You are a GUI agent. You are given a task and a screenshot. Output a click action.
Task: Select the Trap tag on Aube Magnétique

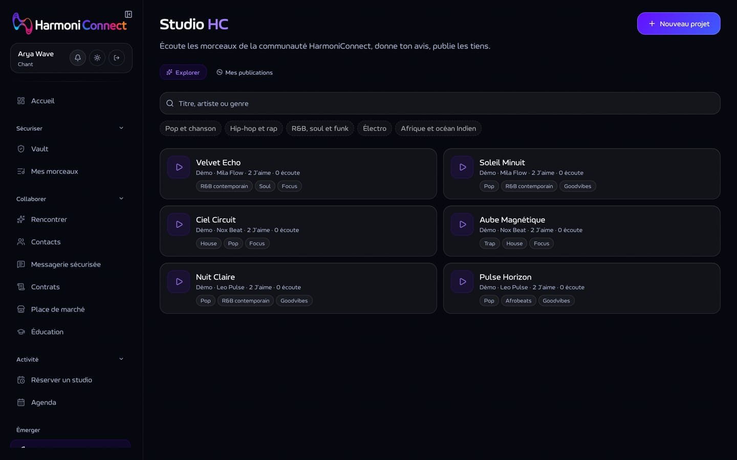(490, 243)
